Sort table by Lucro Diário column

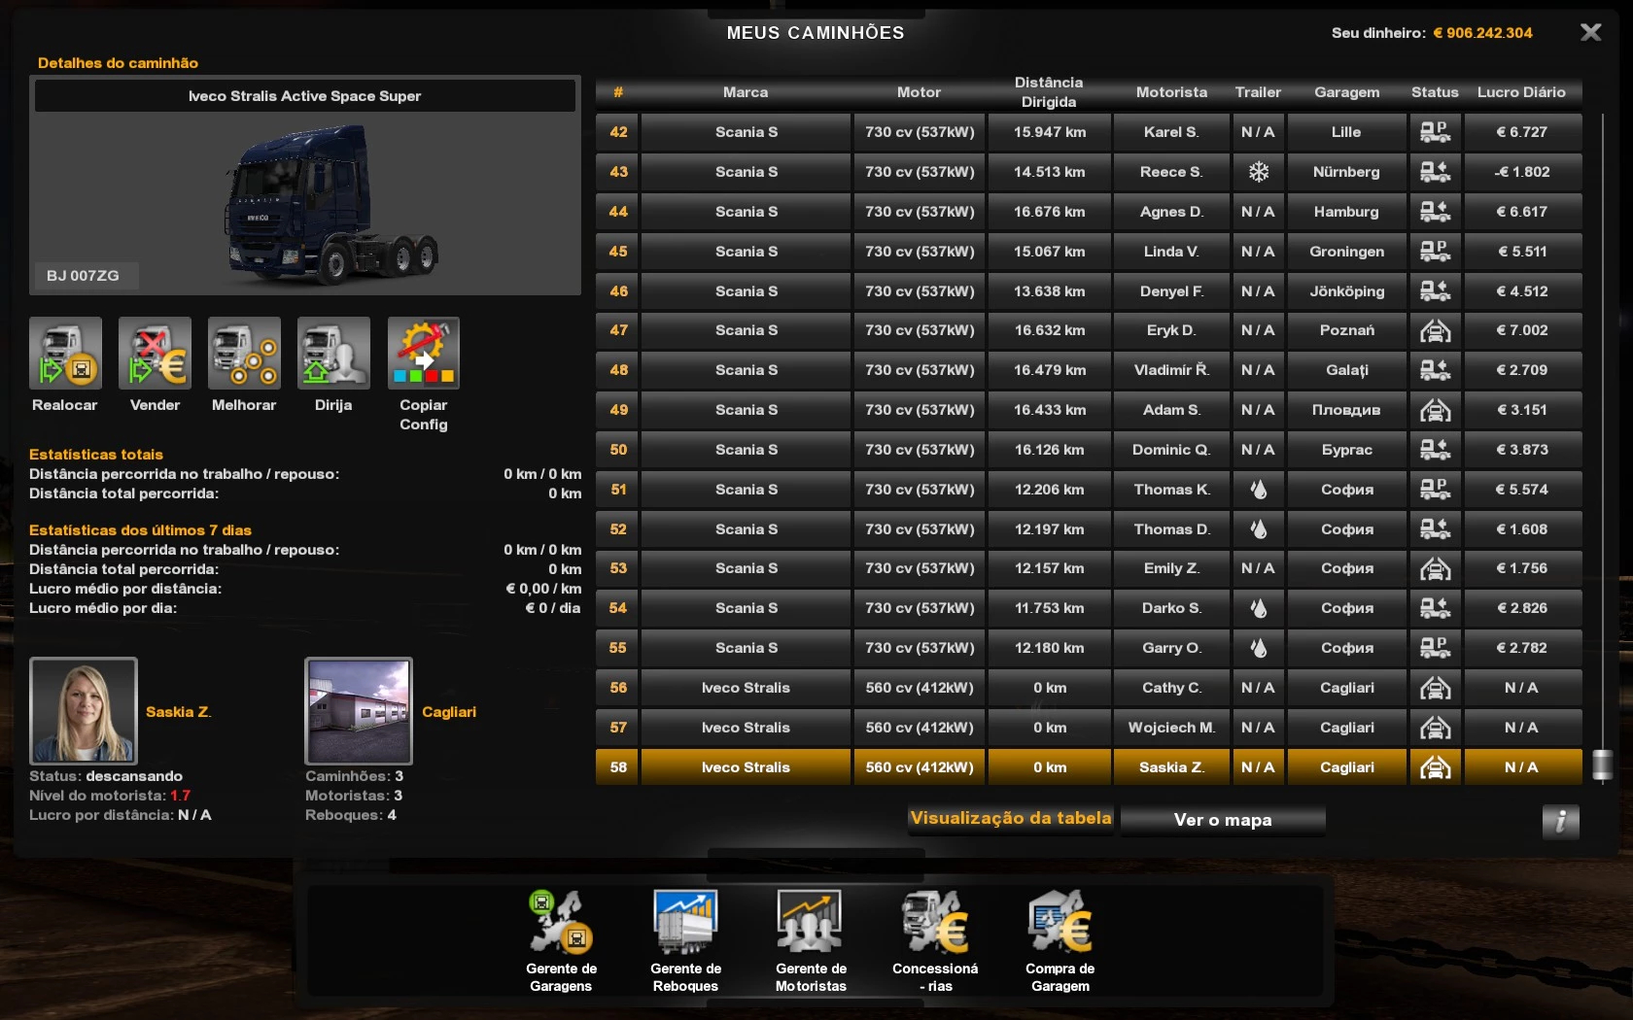pyautogui.click(x=1521, y=92)
